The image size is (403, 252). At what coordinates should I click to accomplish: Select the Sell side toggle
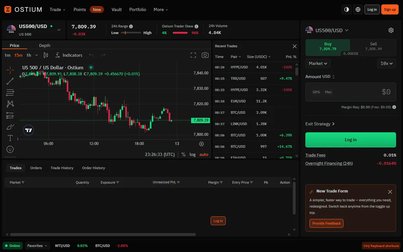coord(373,46)
